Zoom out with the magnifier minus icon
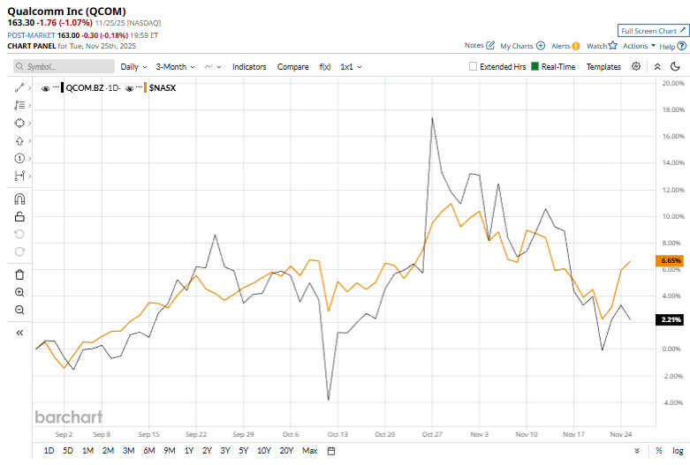 click(19, 310)
